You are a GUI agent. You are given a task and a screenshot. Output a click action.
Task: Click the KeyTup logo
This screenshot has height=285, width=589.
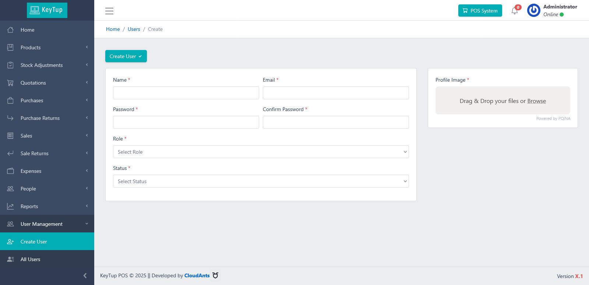coord(47,10)
